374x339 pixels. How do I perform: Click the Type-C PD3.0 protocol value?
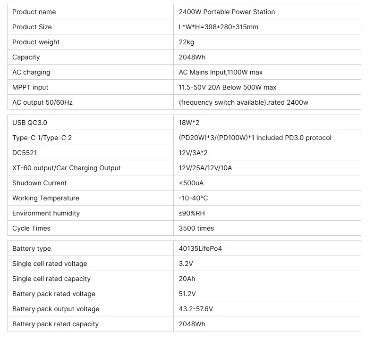tap(255, 138)
